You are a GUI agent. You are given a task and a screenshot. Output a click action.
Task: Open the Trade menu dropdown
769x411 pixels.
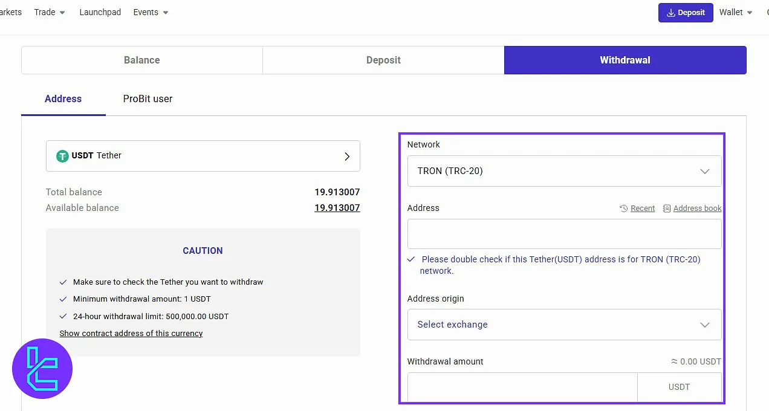point(50,12)
